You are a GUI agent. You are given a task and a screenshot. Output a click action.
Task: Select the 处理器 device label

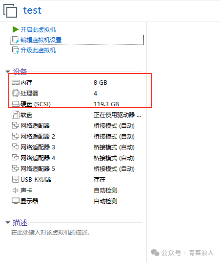pos(29,93)
